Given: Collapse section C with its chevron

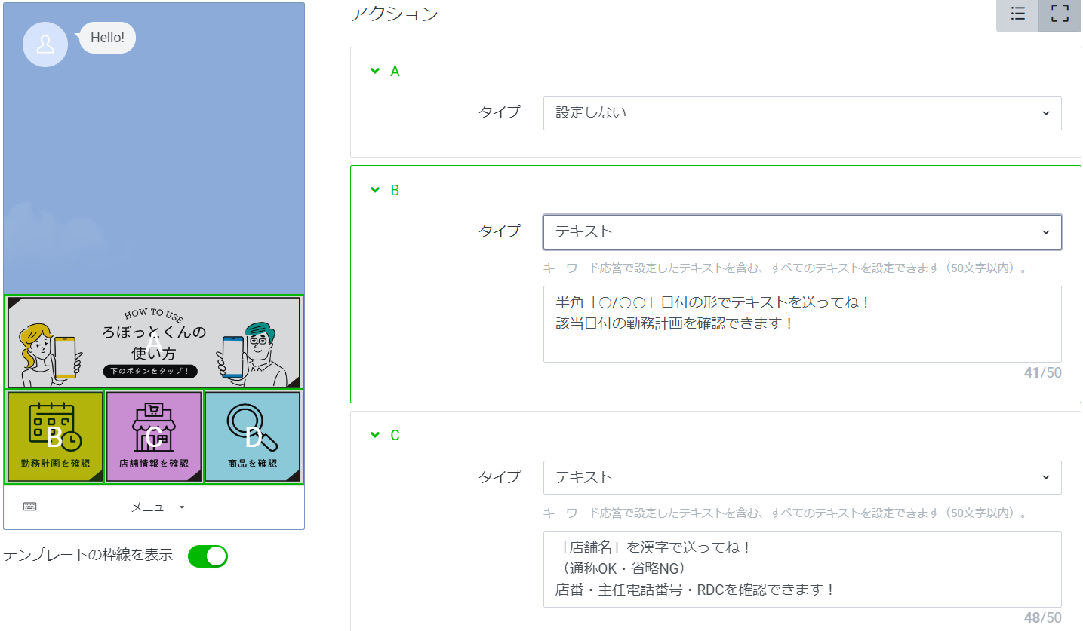Looking at the screenshot, I should point(374,435).
